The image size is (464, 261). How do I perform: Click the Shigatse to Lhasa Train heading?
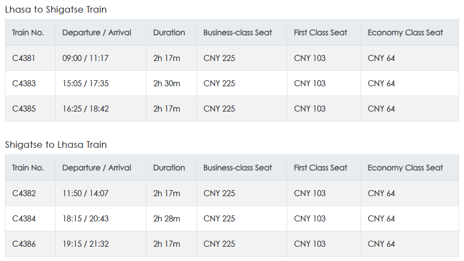(x=56, y=145)
